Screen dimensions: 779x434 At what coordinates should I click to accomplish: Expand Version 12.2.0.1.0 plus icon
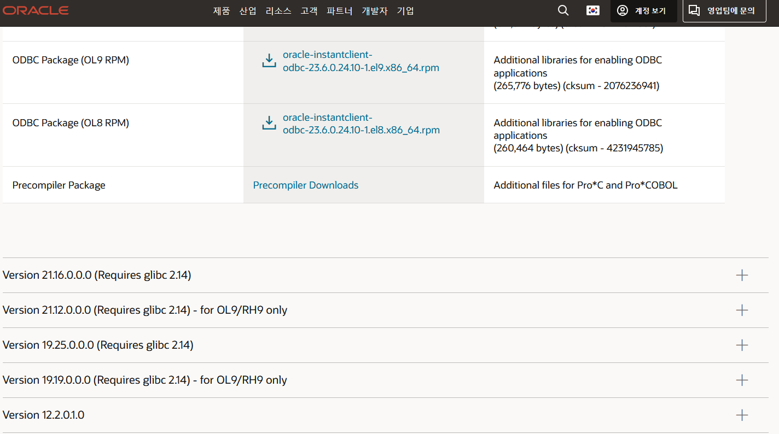click(742, 415)
